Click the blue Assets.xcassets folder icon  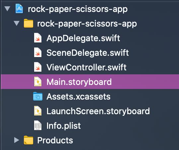[x=38, y=96]
